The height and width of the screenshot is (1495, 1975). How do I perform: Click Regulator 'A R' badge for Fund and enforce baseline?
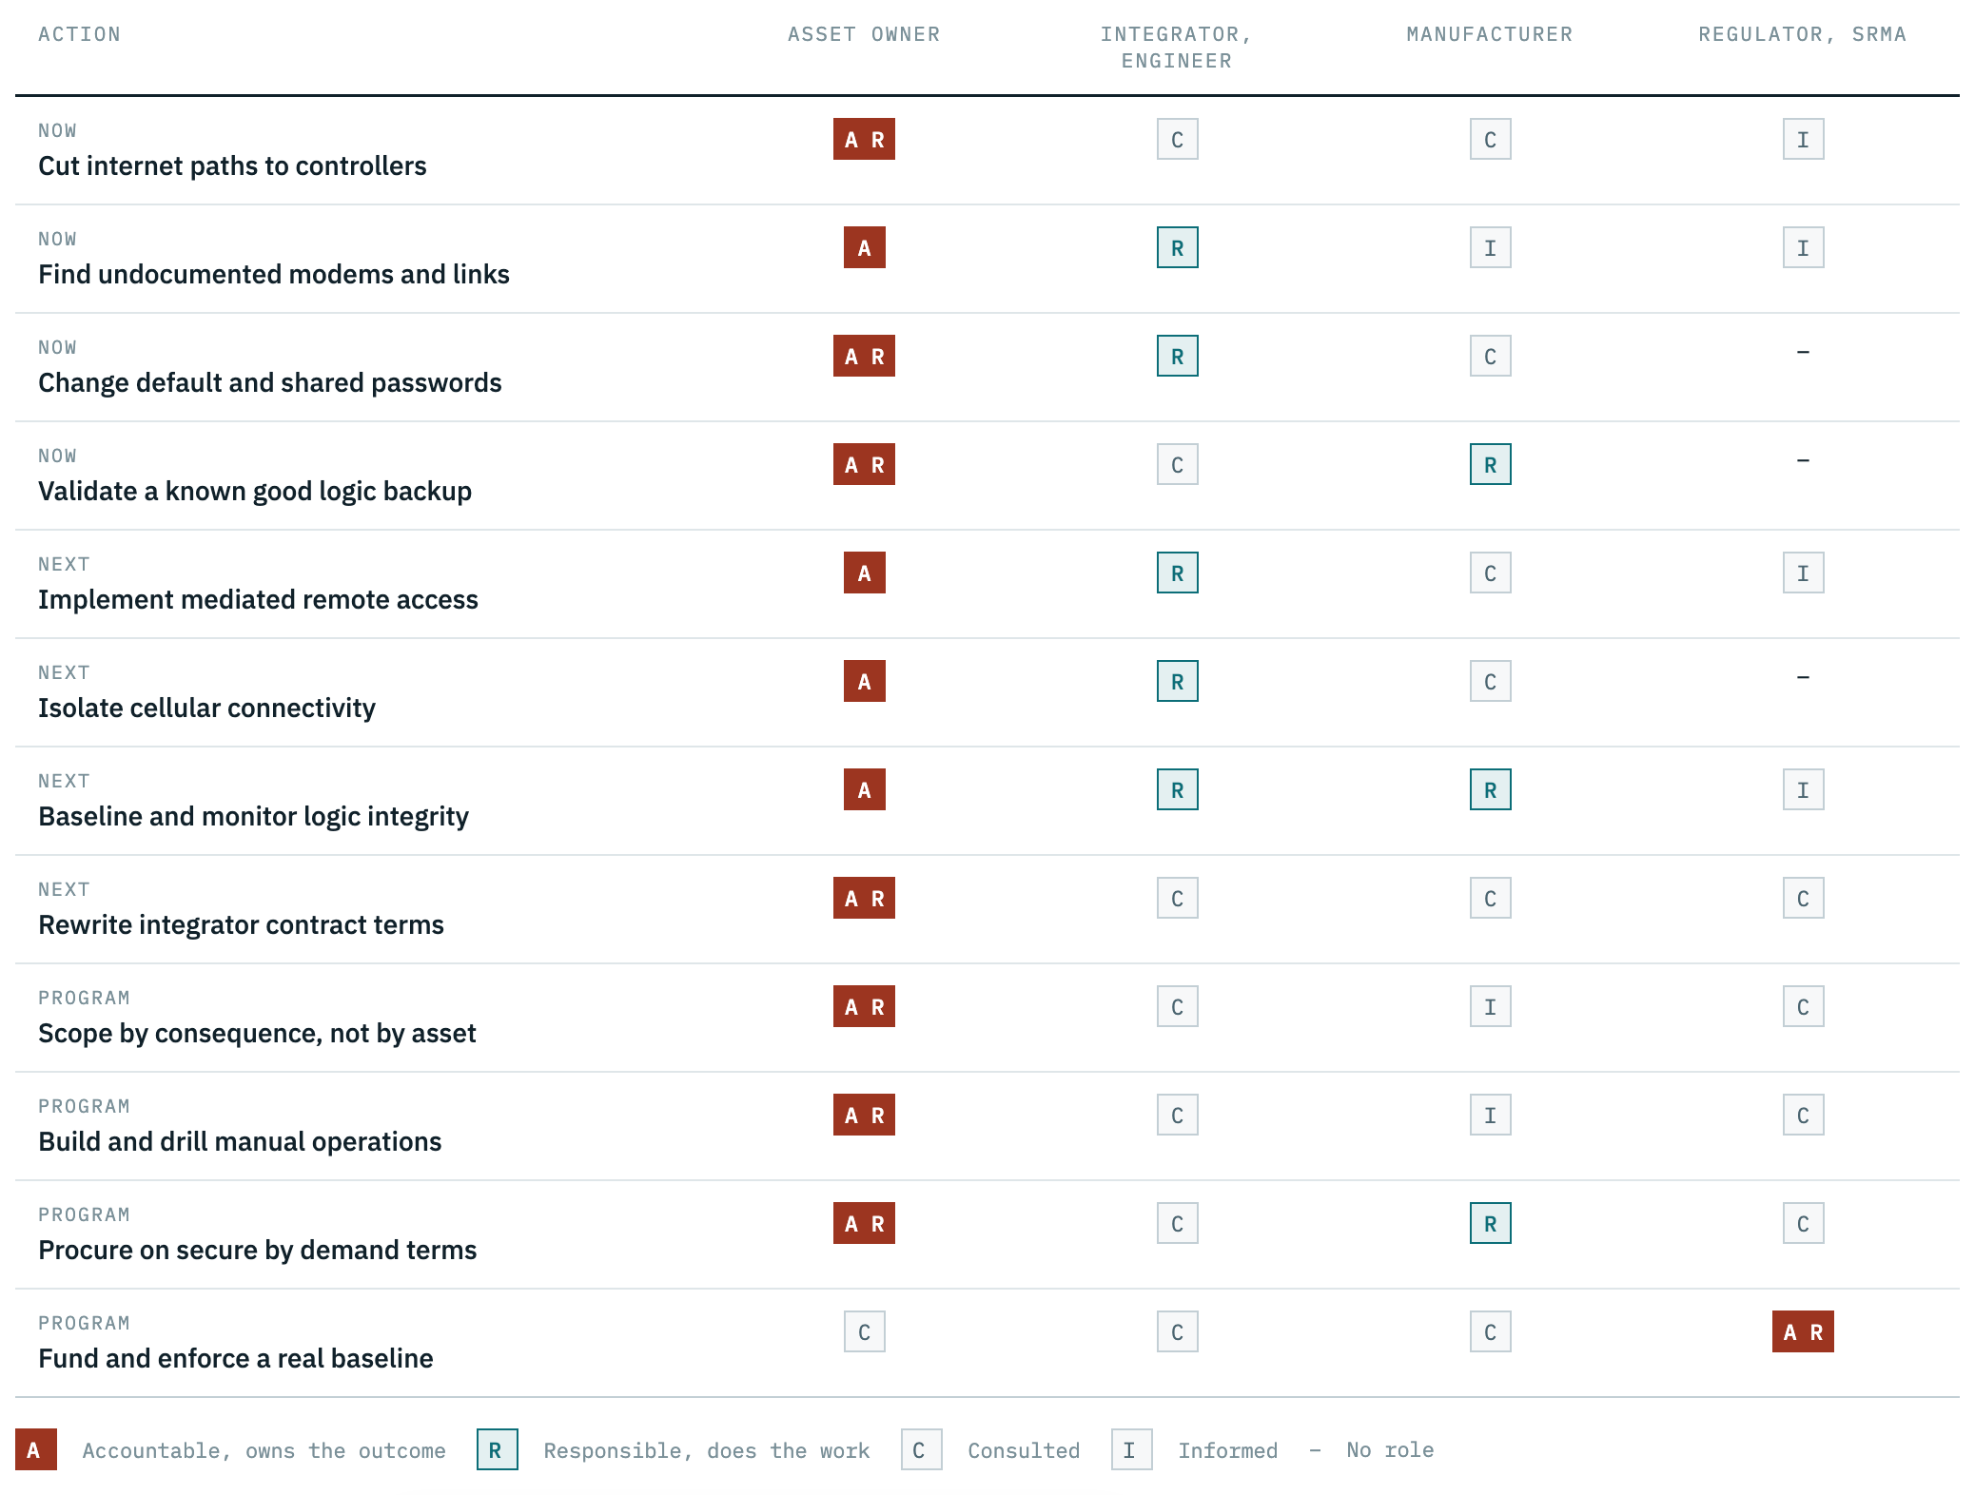(x=1803, y=1331)
